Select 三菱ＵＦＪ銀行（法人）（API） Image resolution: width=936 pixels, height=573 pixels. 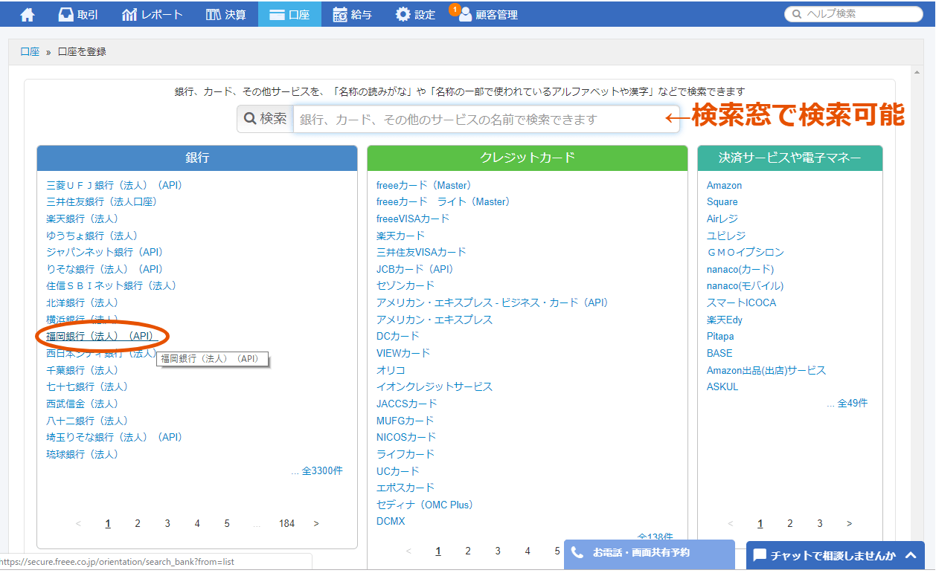[114, 185]
